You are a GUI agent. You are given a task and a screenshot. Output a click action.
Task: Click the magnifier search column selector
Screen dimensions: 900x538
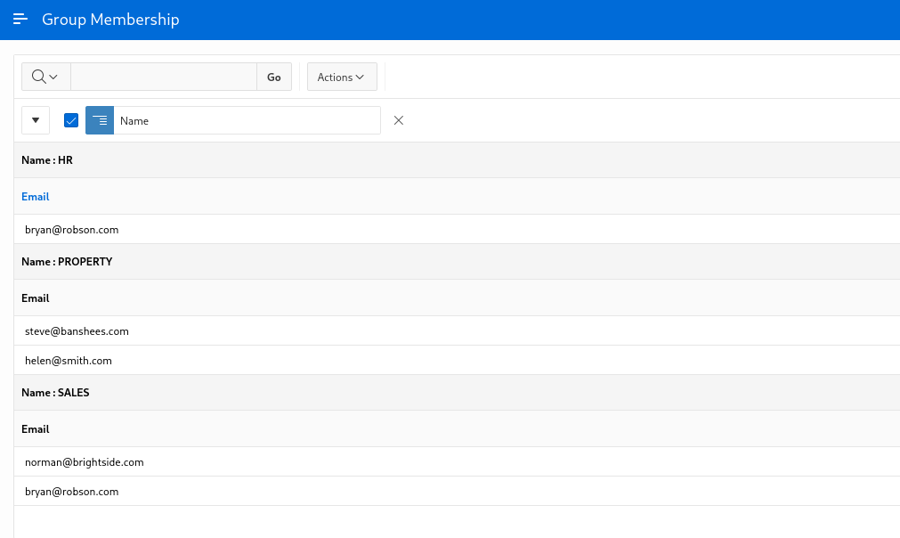pyautogui.click(x=45, y=77)
